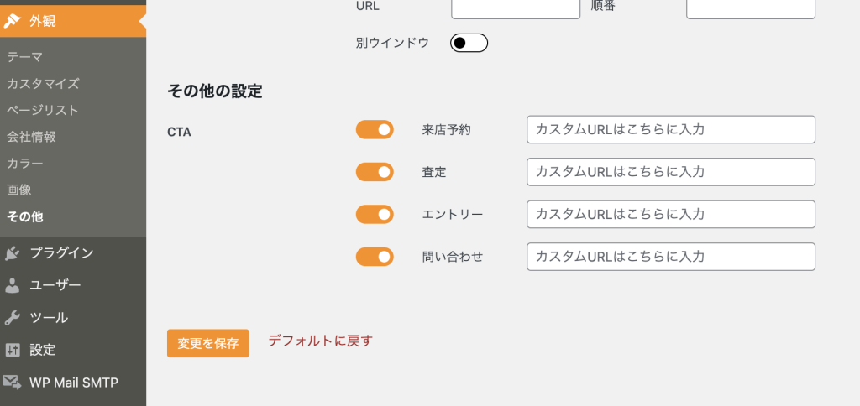
Task: Open the 会社情報 submenu page
Action: pyautogui.click(x=31, y=137)
